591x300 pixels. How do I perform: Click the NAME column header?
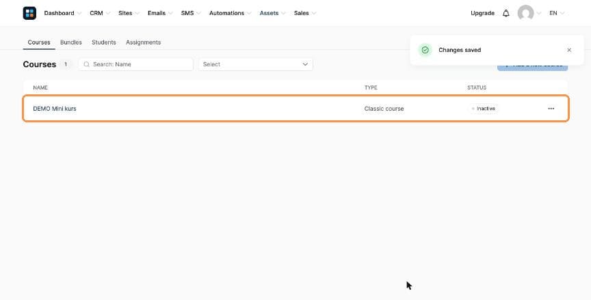(x=40, y=87)
